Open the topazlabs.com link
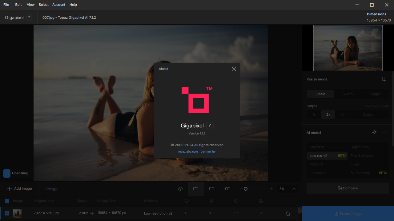 [188, 151]
